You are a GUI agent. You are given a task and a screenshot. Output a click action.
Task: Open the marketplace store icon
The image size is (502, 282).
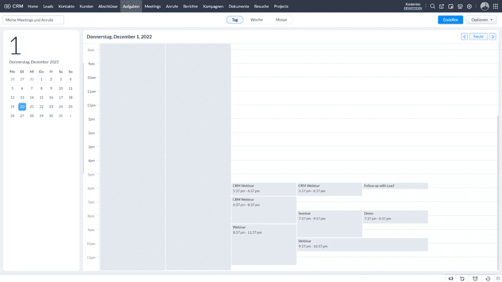460,6
